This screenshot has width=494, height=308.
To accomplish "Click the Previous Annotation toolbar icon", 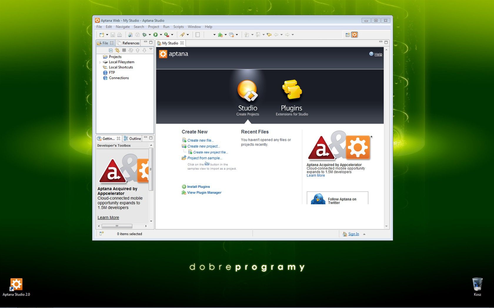I will point(258,35).
